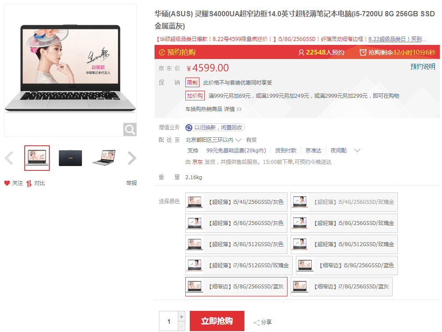Open the 预约说明 link
442x332 pixels.
[423, 66]
